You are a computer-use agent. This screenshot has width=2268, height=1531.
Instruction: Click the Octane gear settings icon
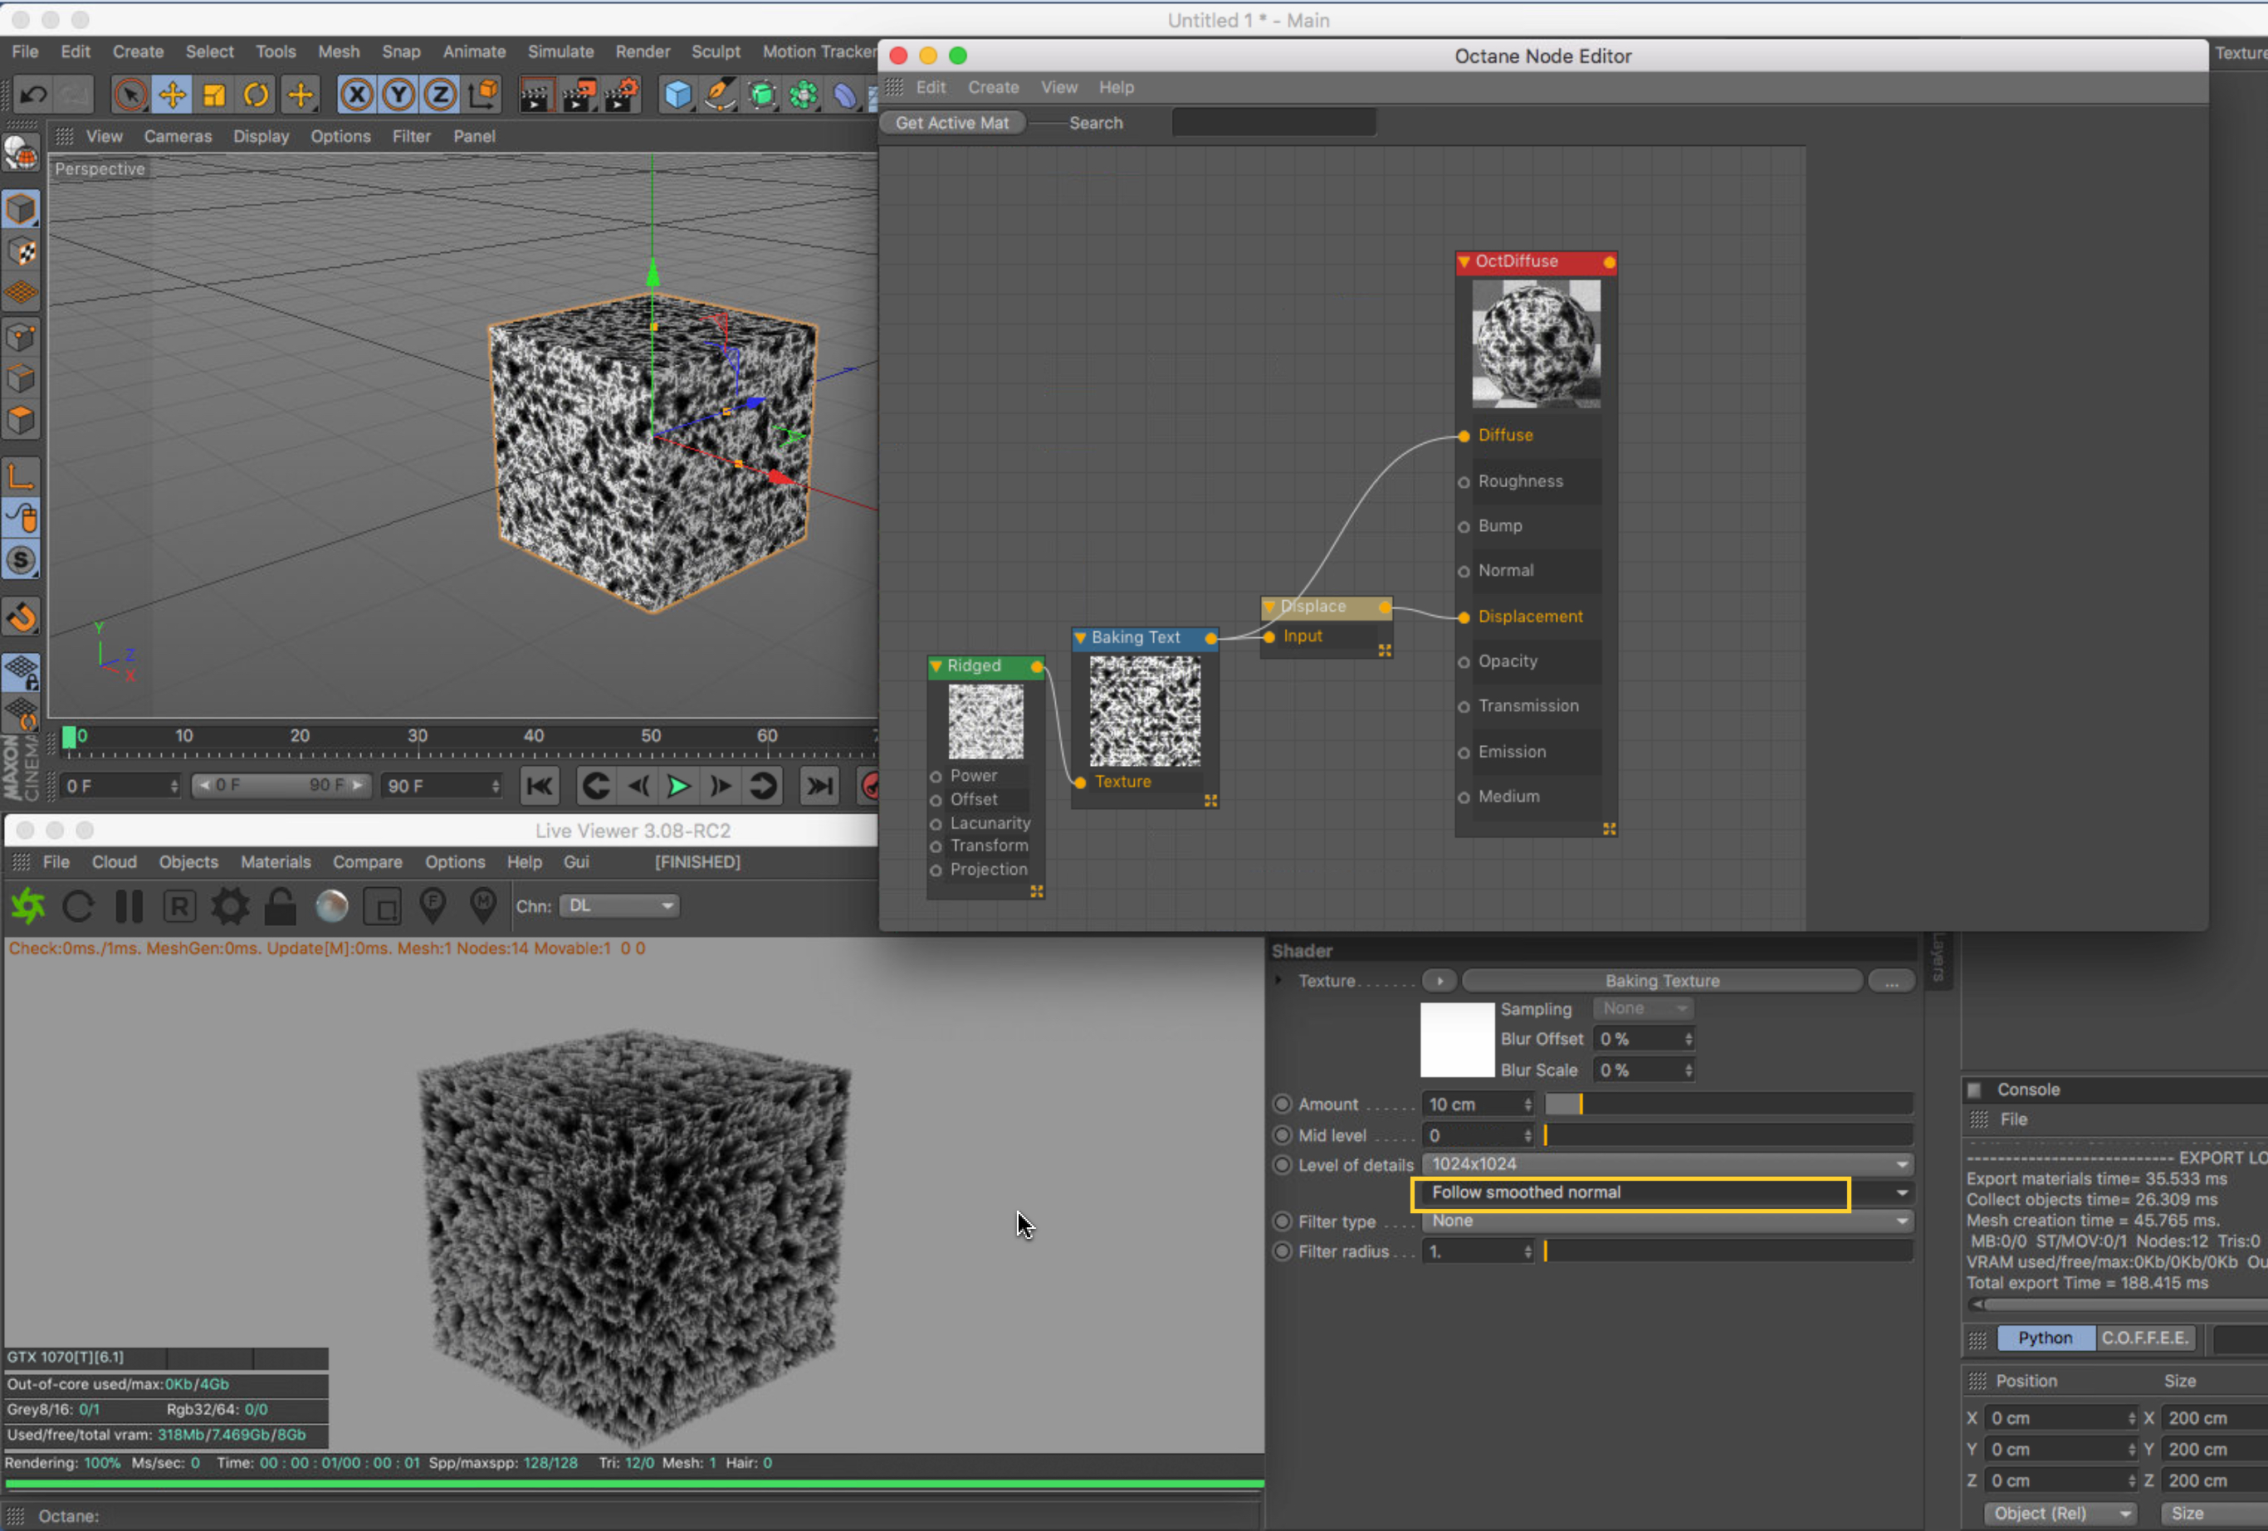[x=230, y=906]
